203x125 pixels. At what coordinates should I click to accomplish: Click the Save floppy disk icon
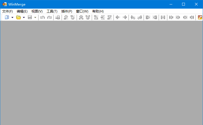pyautogui.click(x=30, y=17)
